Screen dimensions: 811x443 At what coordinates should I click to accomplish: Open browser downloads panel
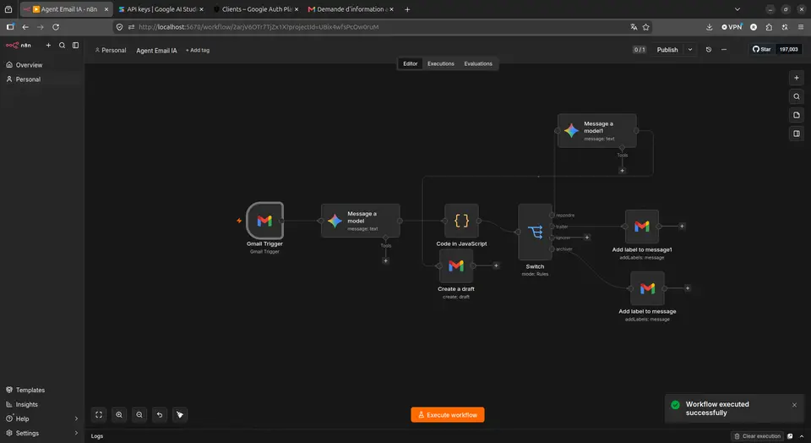coord(709,27)
